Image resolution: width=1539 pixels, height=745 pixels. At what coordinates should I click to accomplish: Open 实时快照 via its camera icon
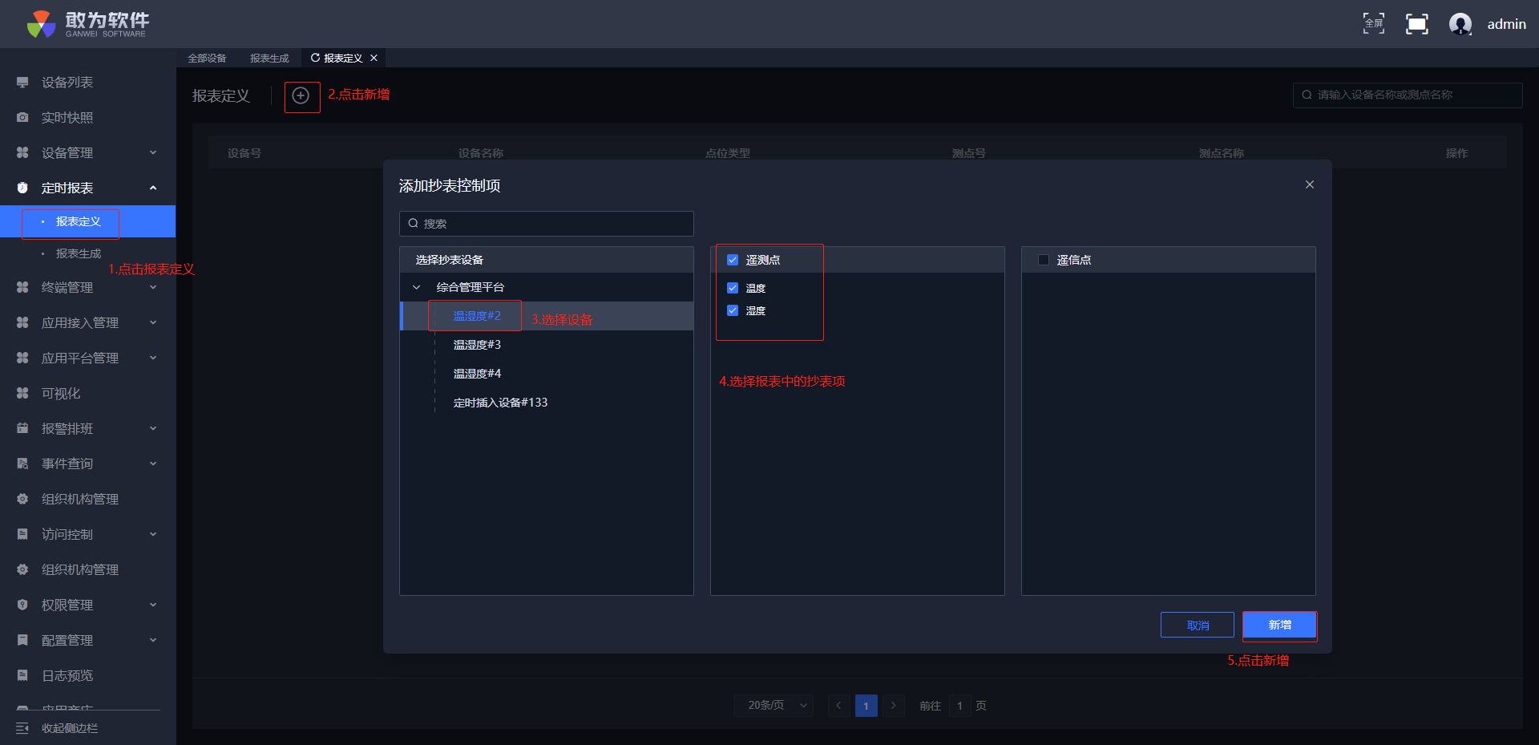pyautogui.click(x=22, y=118)
